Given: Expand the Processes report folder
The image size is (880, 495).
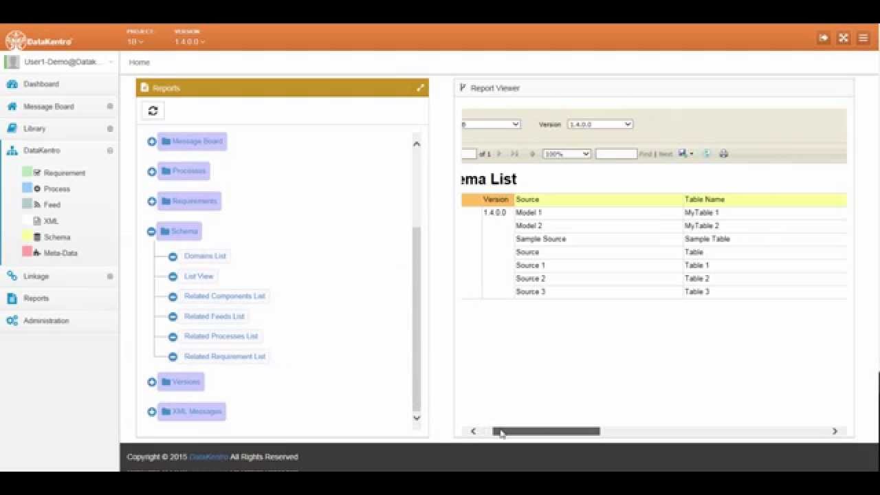Looking at the screenshot, I should (x=152, y=171).
